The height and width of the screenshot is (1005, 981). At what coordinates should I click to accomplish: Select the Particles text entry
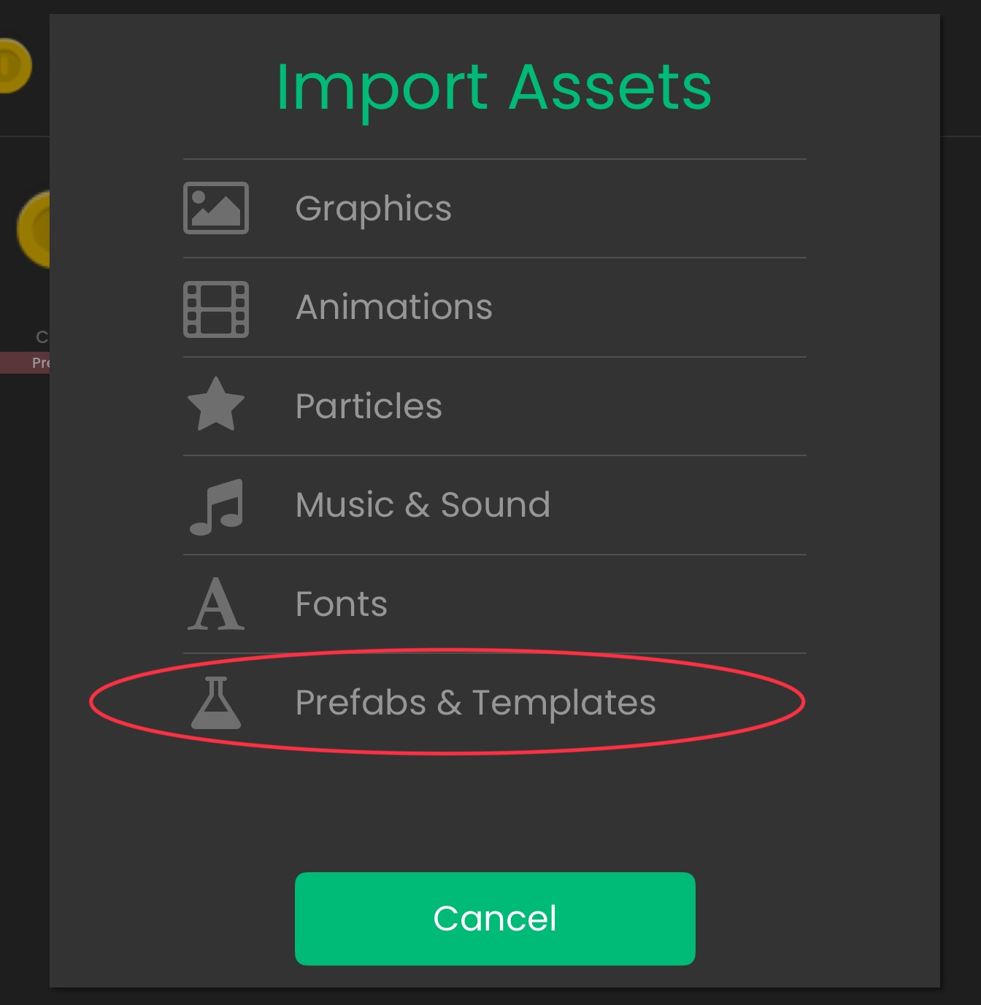[369, 407]
